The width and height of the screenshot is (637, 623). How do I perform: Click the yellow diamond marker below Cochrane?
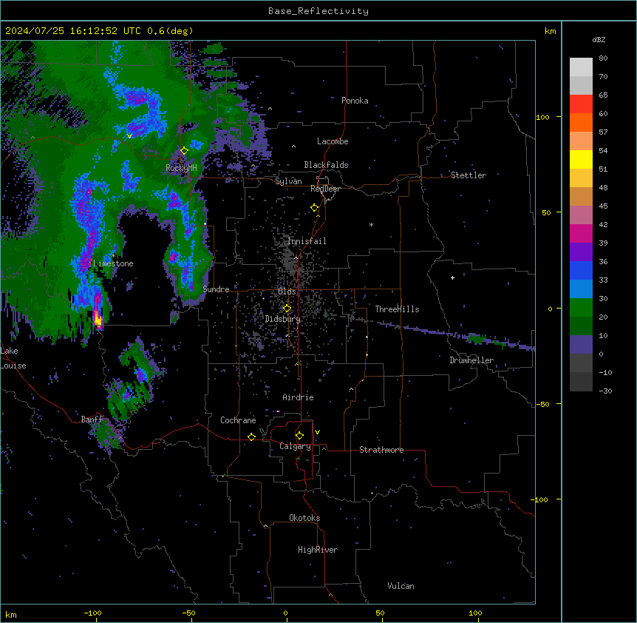click(251, 437)
